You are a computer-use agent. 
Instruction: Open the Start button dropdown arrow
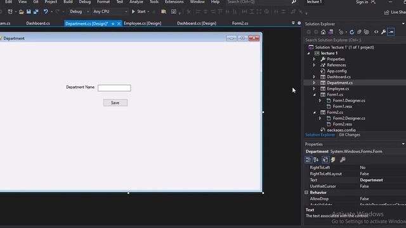(148, 11)
